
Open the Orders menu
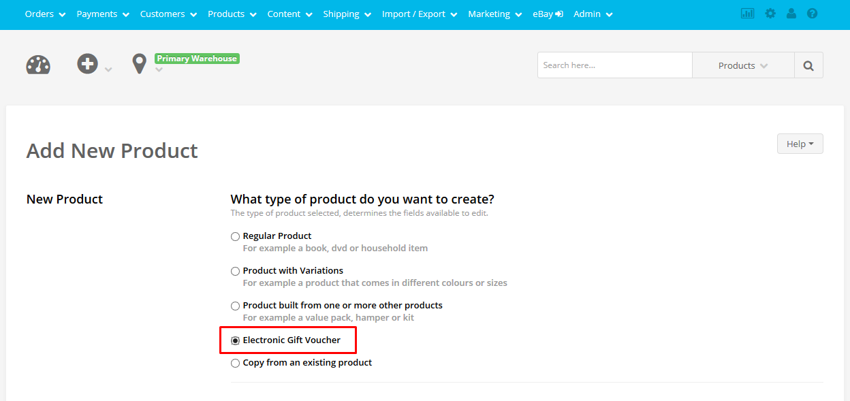[45, 14]
